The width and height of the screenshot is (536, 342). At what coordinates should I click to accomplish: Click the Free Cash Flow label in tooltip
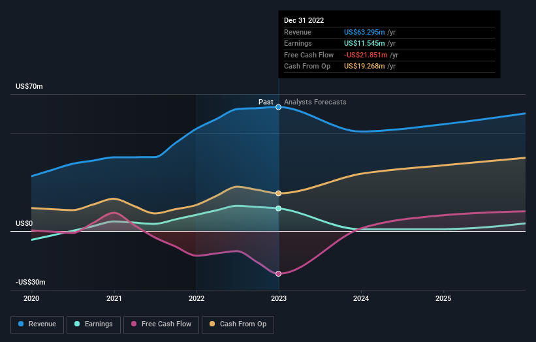[x=309, y=55]
